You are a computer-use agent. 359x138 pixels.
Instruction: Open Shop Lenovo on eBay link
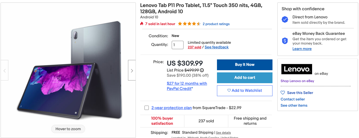(297, 81)
